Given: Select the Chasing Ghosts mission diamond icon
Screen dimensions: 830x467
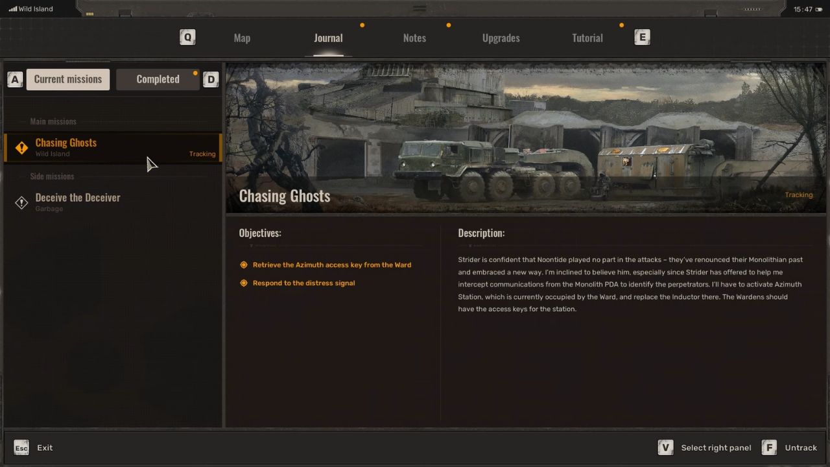Looking at the screenshot, I should click(x=21, y=148).
